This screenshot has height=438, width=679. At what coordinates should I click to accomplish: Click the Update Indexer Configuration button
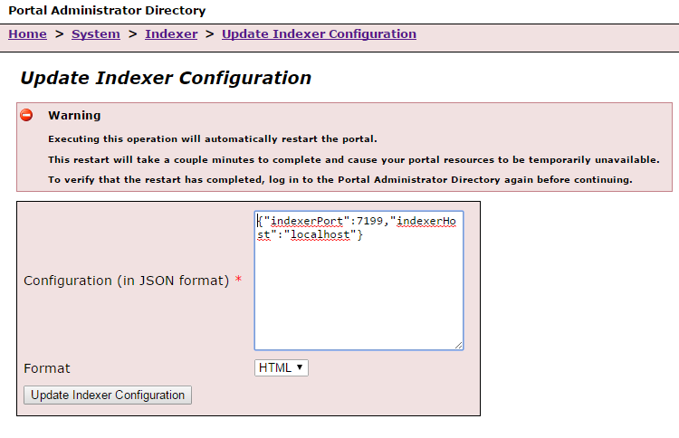click(108, 395)
